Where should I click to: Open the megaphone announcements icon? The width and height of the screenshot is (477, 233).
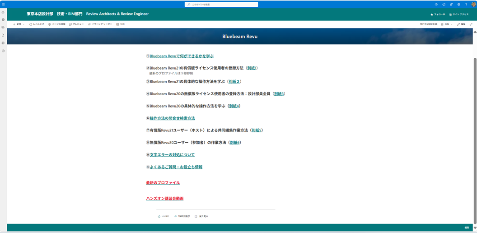point(444,4)
